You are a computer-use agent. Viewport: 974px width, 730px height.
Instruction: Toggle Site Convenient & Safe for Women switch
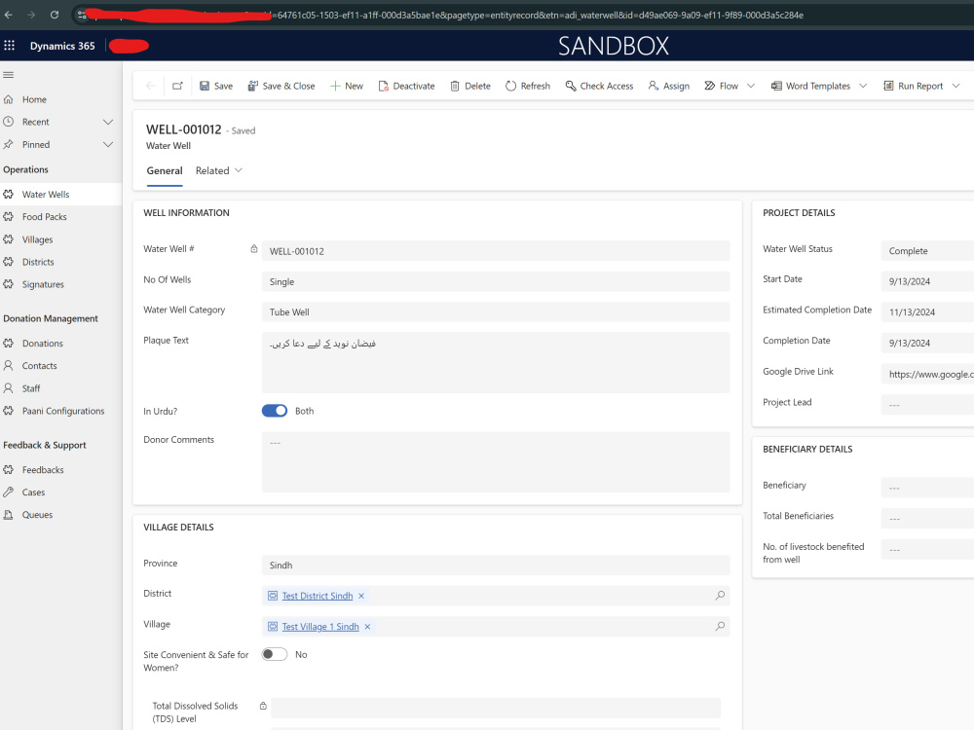pos(275,654)
